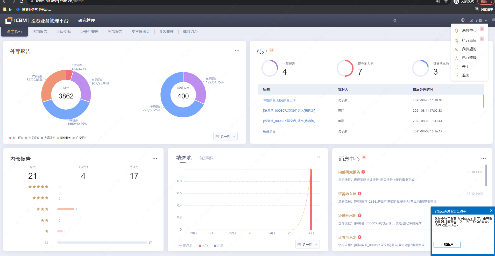The width and height of the screenshot is (495, 256).
Task: Click browser bookmark 投资业务管理平台
Action: [x=33, y=9]
